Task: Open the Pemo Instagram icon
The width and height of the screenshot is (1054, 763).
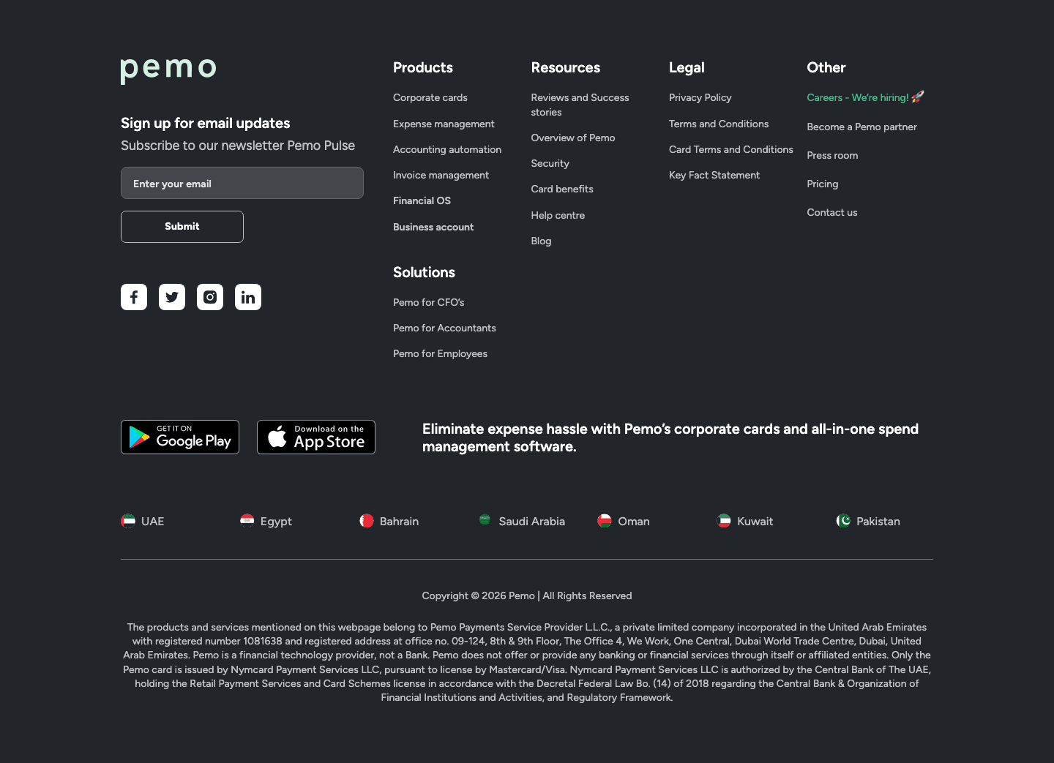Action: tap(210, 297)
